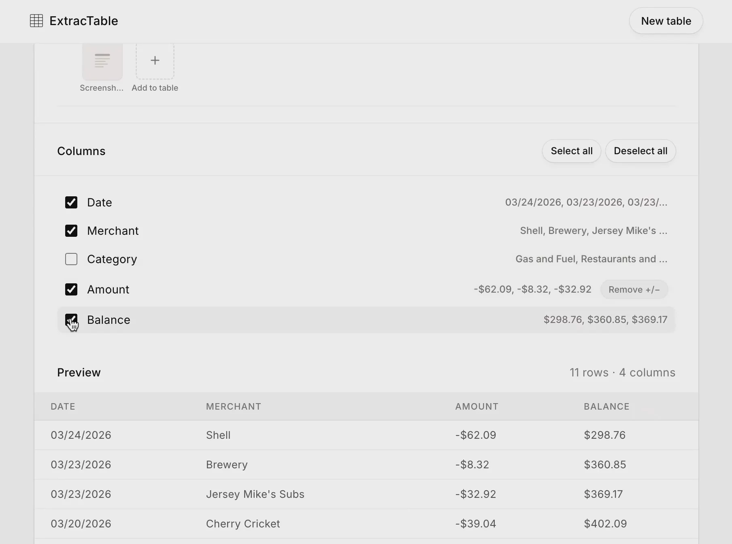Click the Merchant column label
Screen dimensions: 732x544
pos(113,231)
